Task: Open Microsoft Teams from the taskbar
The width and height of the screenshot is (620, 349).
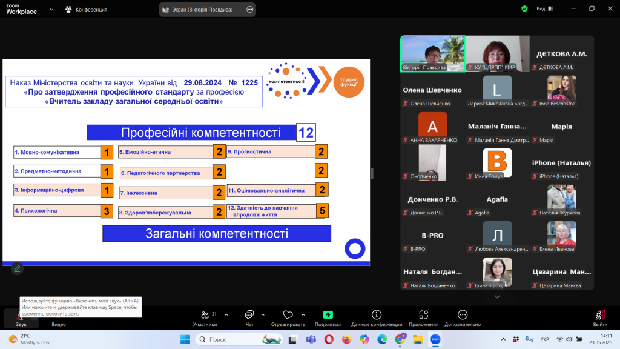Action: 311,339
